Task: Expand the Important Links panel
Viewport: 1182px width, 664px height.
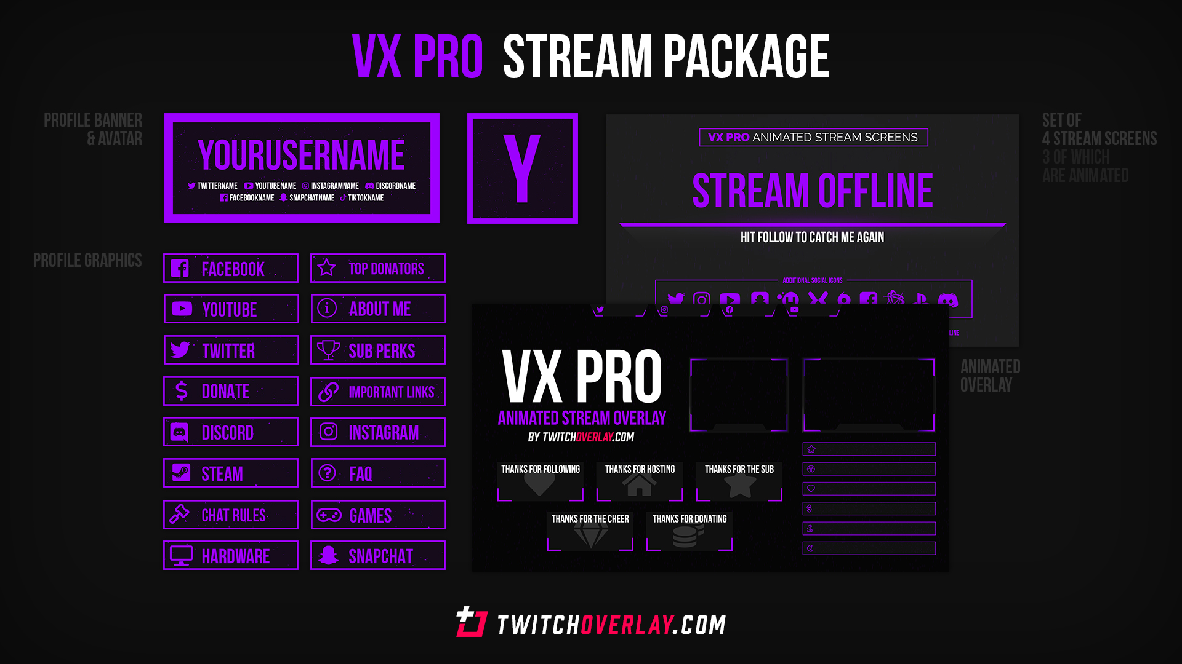Action: 379,392
